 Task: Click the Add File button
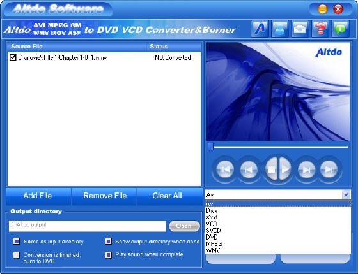pos(38,196)
